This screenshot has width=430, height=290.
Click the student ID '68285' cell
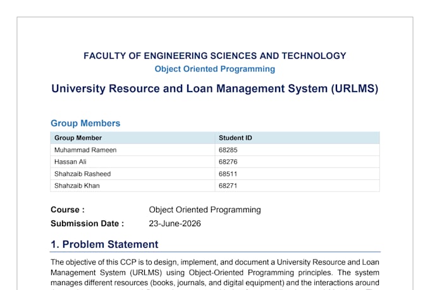(x=297, y=150)
